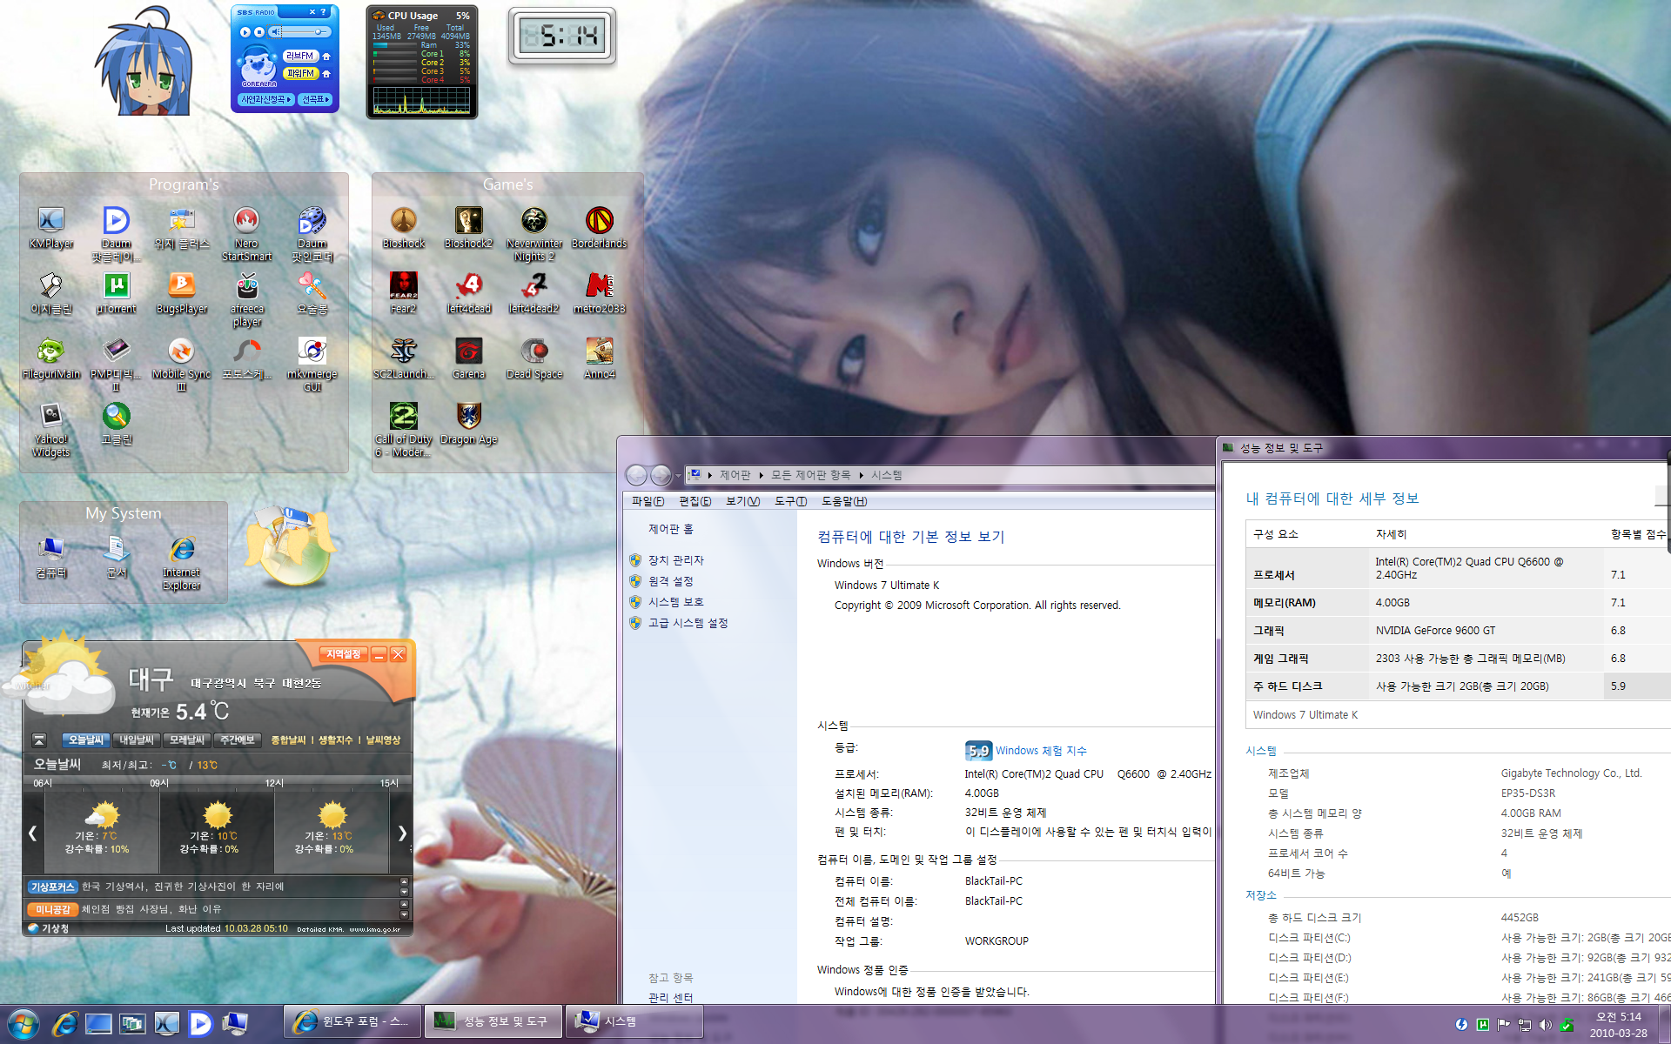Open 사연과신청곡 in SBS Radio
This screenshot has width=1671, height=1044.
point(266,100)
